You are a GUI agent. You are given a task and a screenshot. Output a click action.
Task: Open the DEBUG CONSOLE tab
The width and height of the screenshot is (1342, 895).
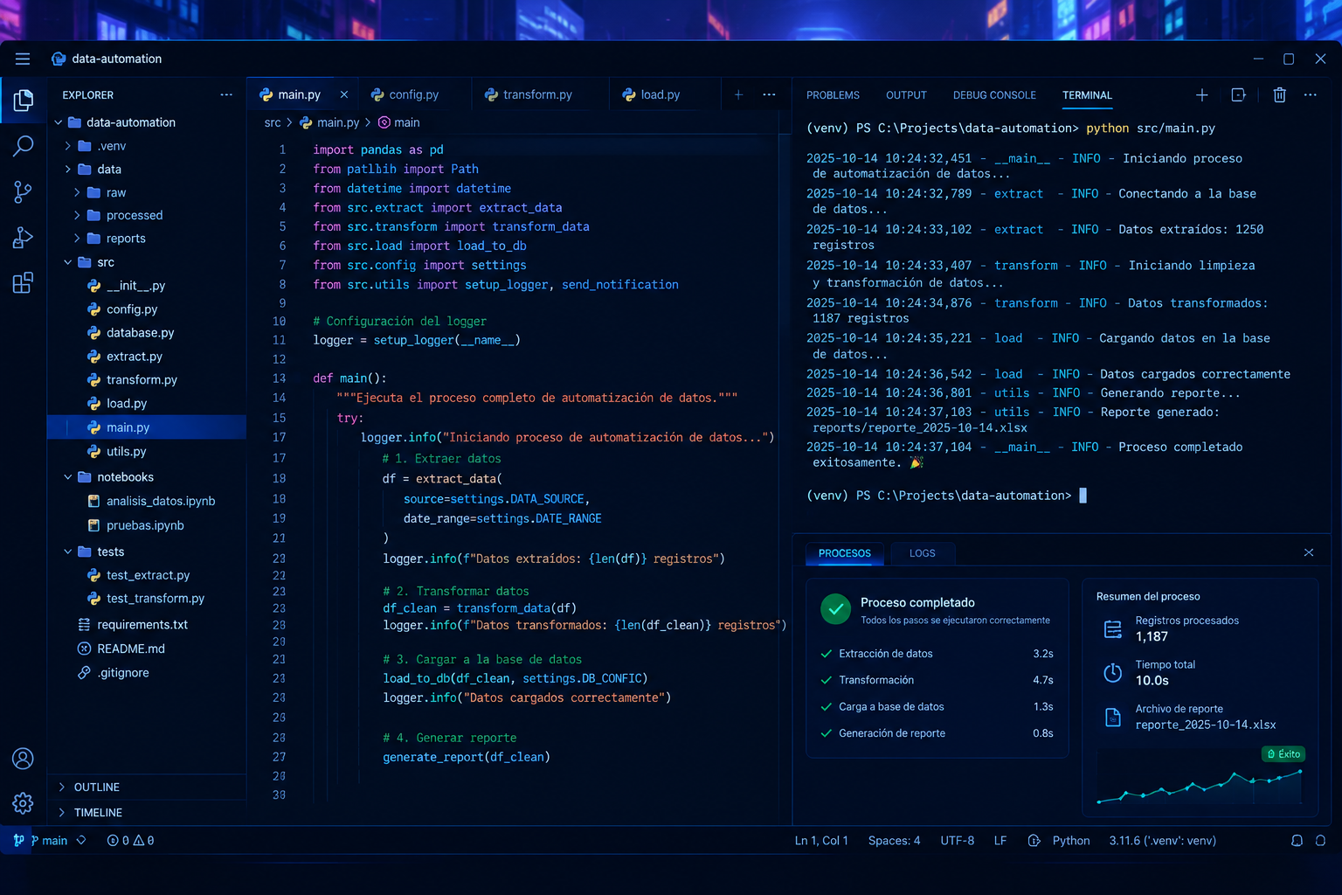994,95
